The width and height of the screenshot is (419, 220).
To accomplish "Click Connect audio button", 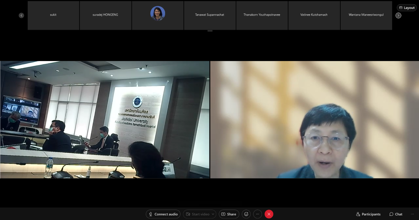I will (x=163, y=214).
